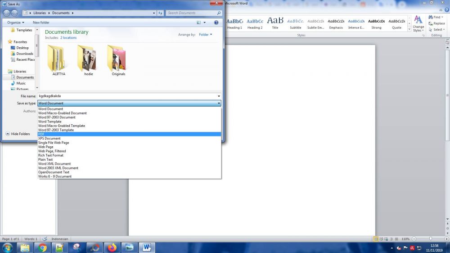This screenshot has width=450, height=253.
Task: Click the Back navigation arrow in Save As
Action: pos(7,13)
